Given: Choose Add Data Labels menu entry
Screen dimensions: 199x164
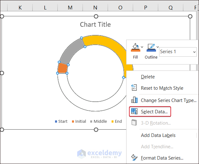Looking at the screenshot, I should (158, 135).
